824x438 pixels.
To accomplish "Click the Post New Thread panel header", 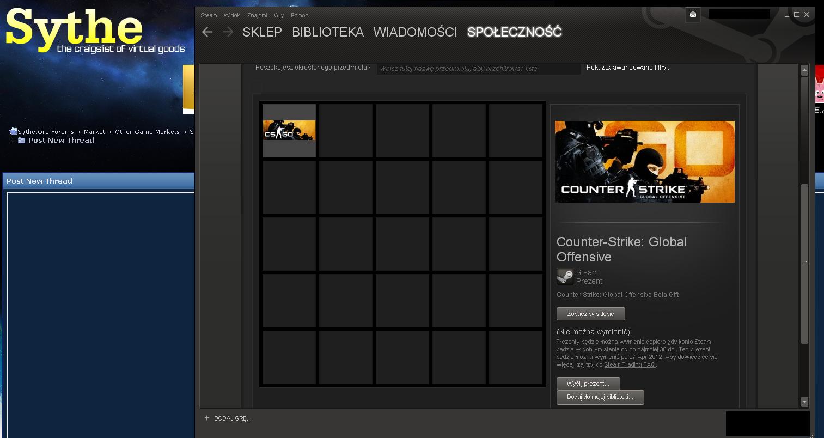I will tap(99, 181).
